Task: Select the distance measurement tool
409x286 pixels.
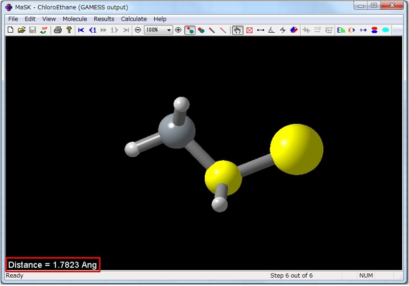Action: point(261,30)
